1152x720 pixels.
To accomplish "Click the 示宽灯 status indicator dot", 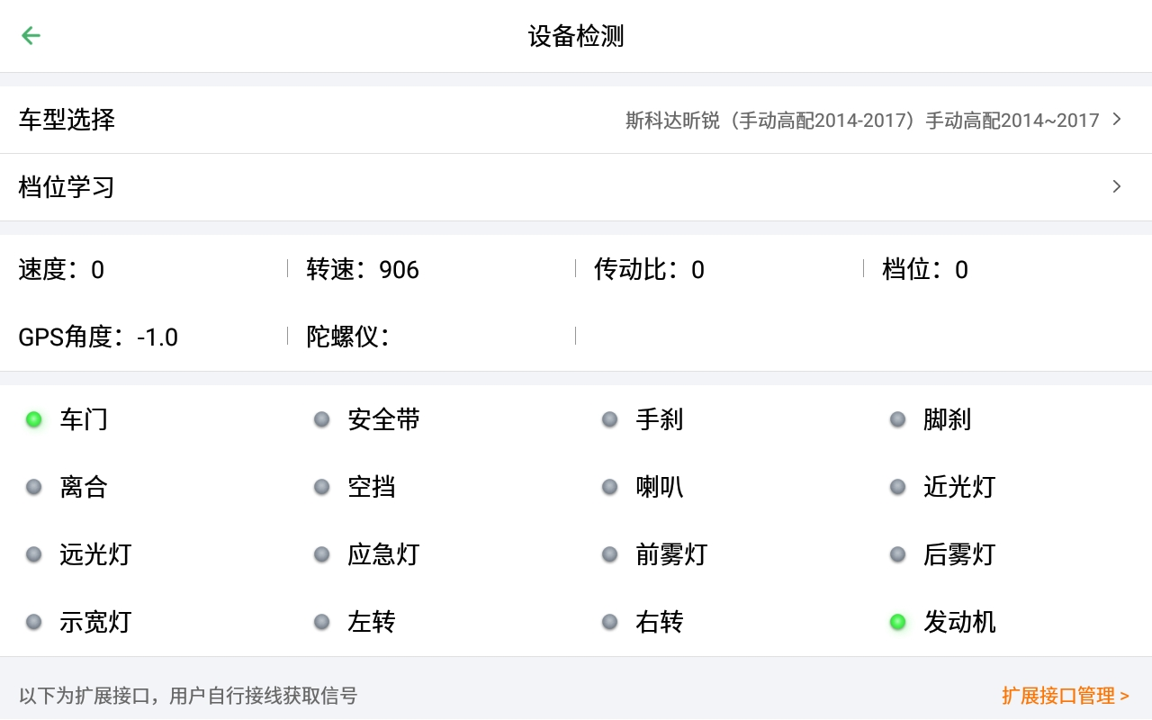I will (x=34, y=622).
